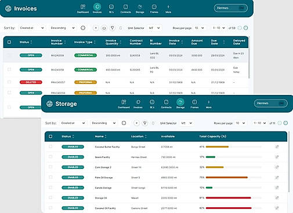
Task: Select the INV240058 invoice row checkbox
Action: coord(9,69)
